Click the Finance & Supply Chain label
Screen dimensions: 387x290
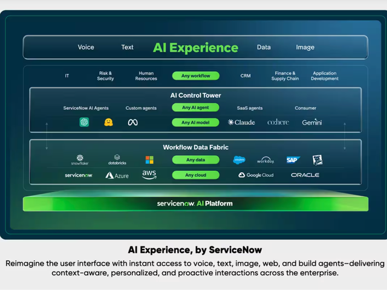(x=285, y=76)
